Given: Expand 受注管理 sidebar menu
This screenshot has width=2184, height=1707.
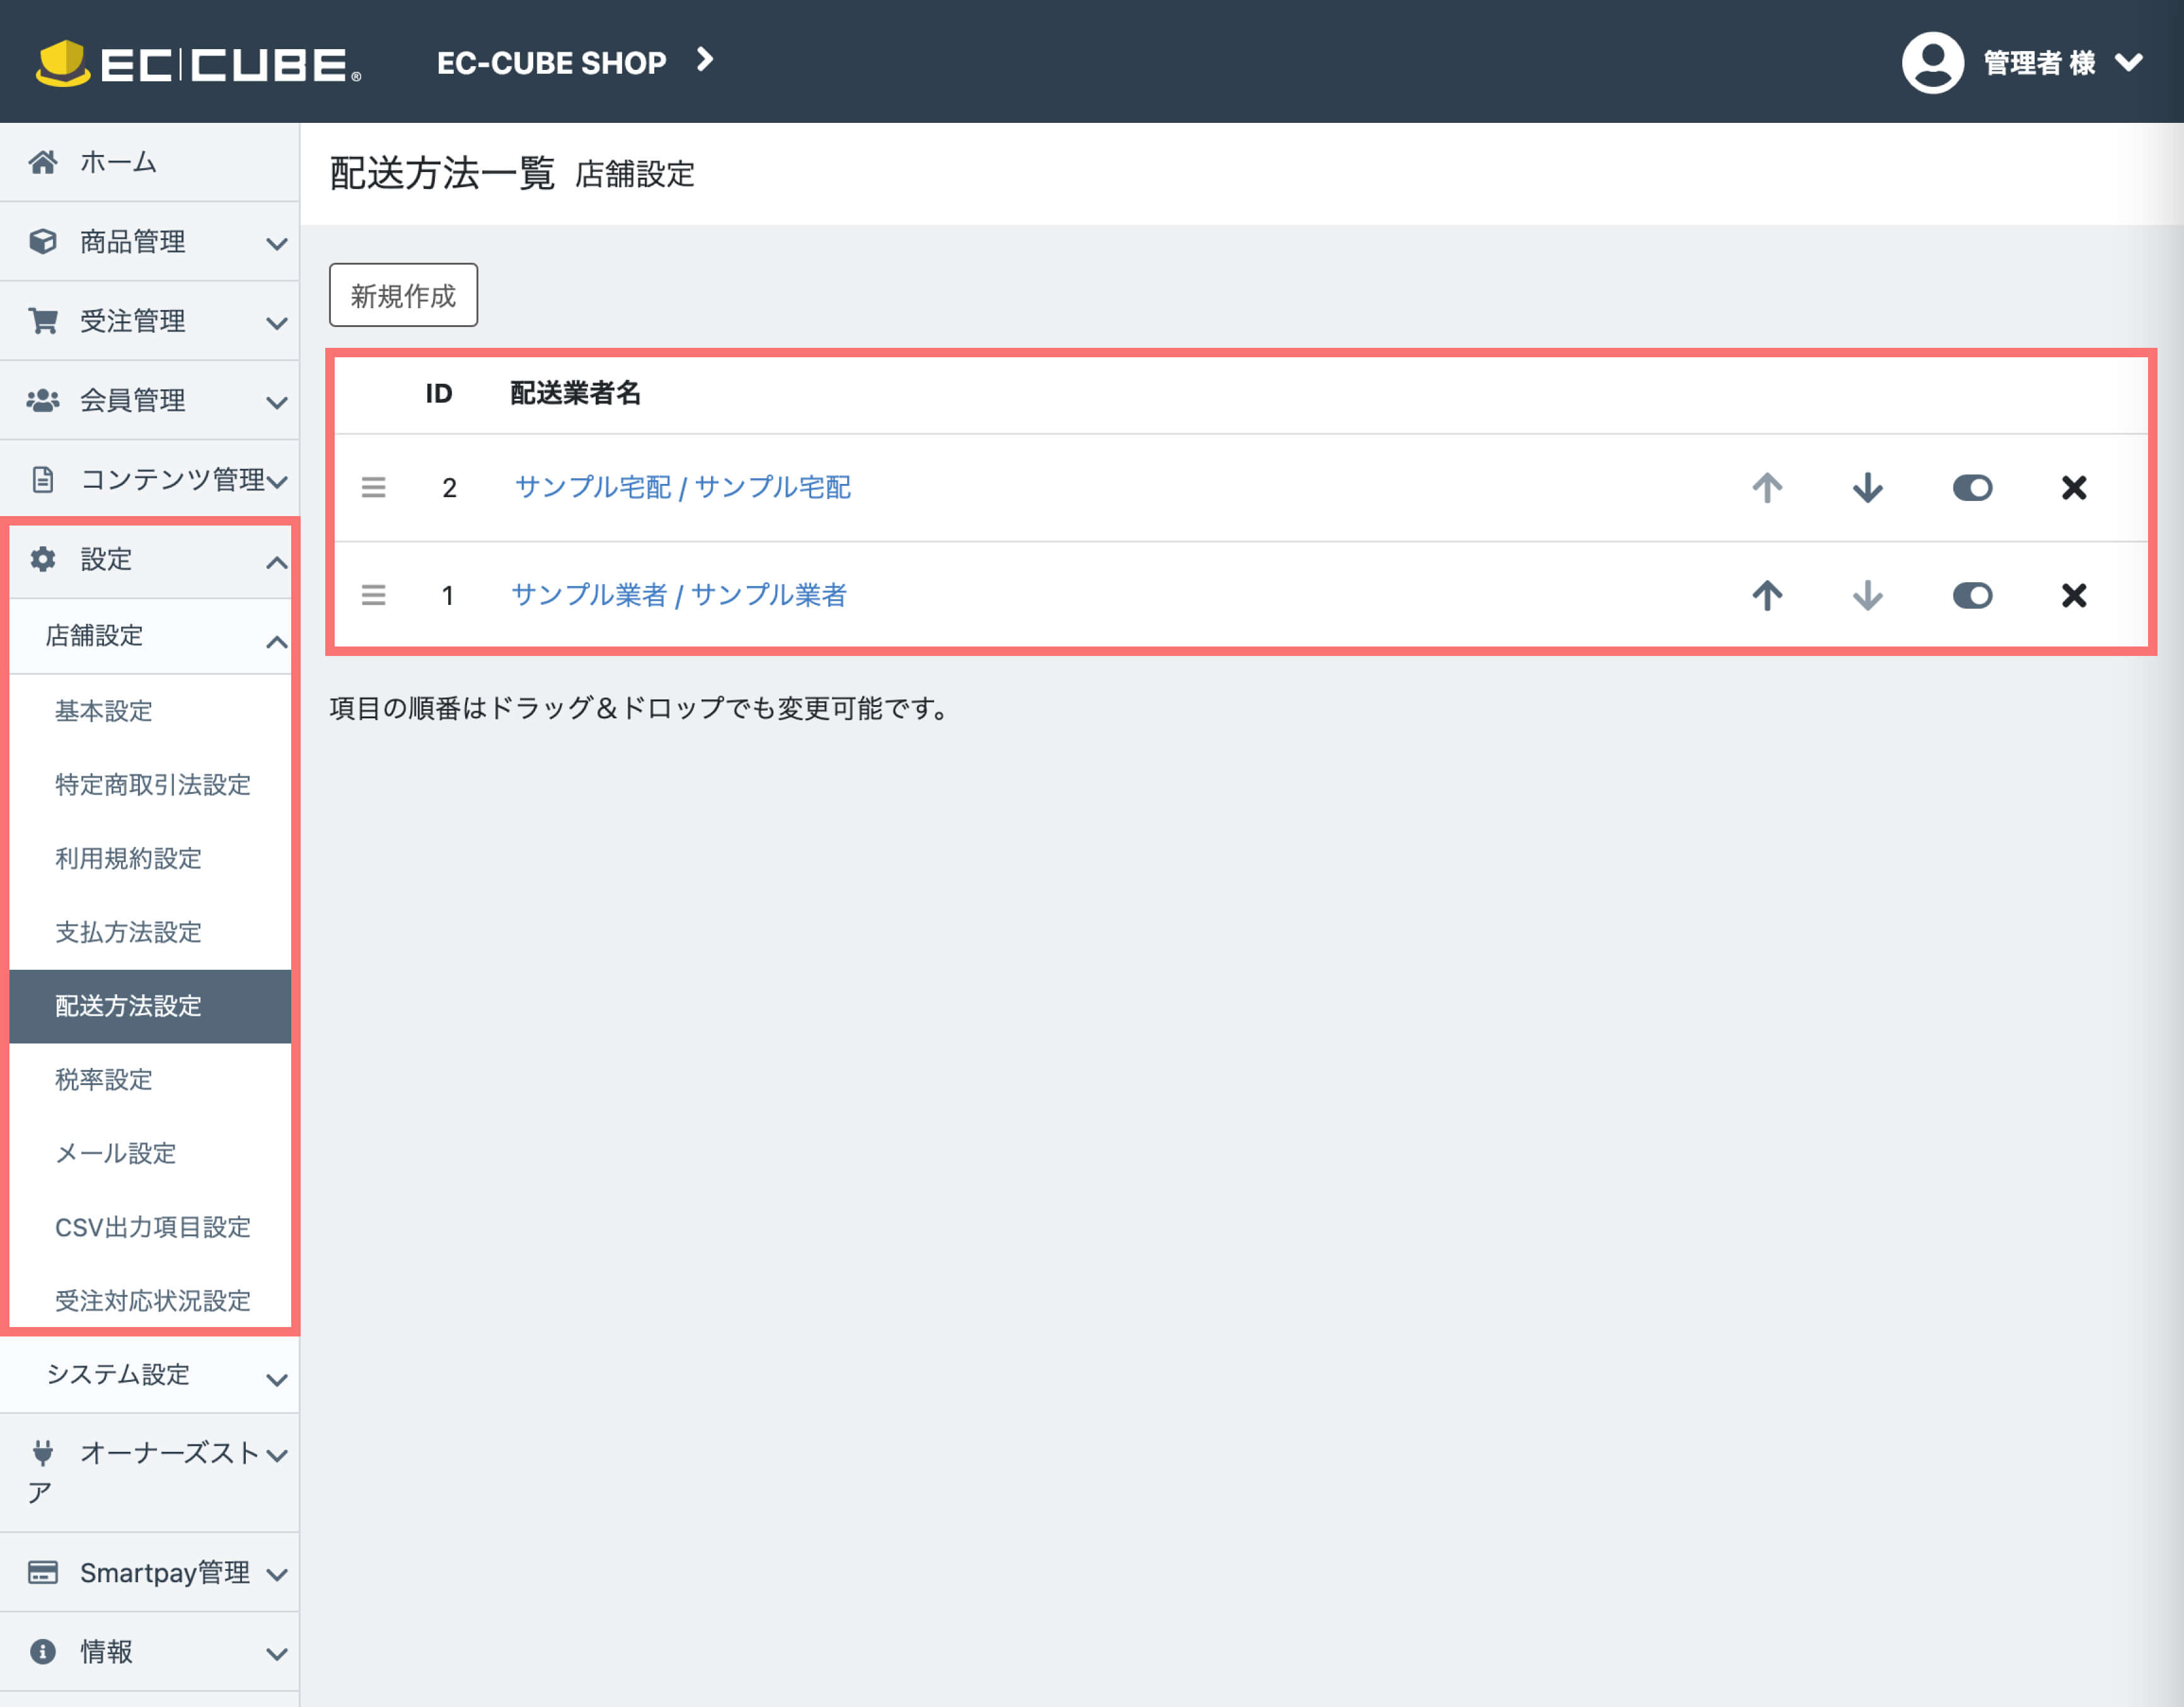Looking at the screenshot, I should [150, 321].
